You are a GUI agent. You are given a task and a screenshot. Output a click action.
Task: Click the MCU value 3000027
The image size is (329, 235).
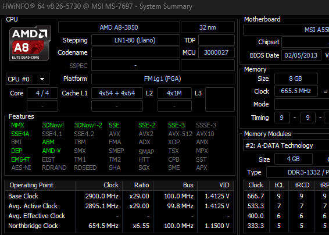(x=216, y=52)
